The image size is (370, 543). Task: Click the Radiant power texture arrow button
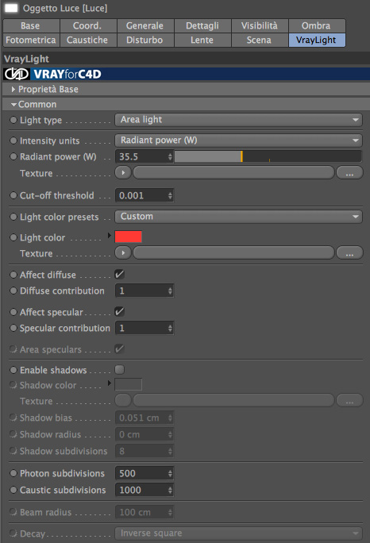click(x=123, y=172)
